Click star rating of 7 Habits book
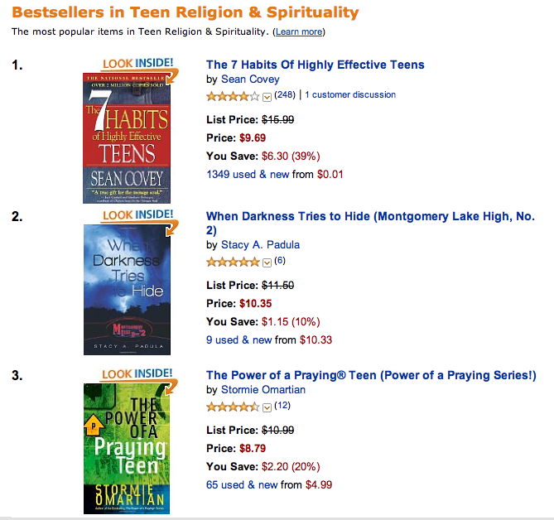This screenshot has height=520, width=554. pos(233,95)
